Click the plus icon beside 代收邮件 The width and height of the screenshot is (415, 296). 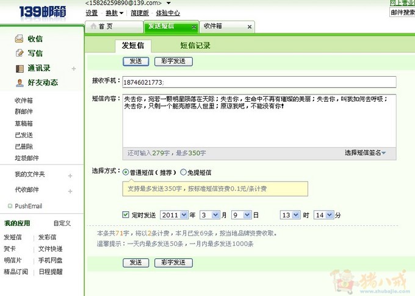coord(70,191)
